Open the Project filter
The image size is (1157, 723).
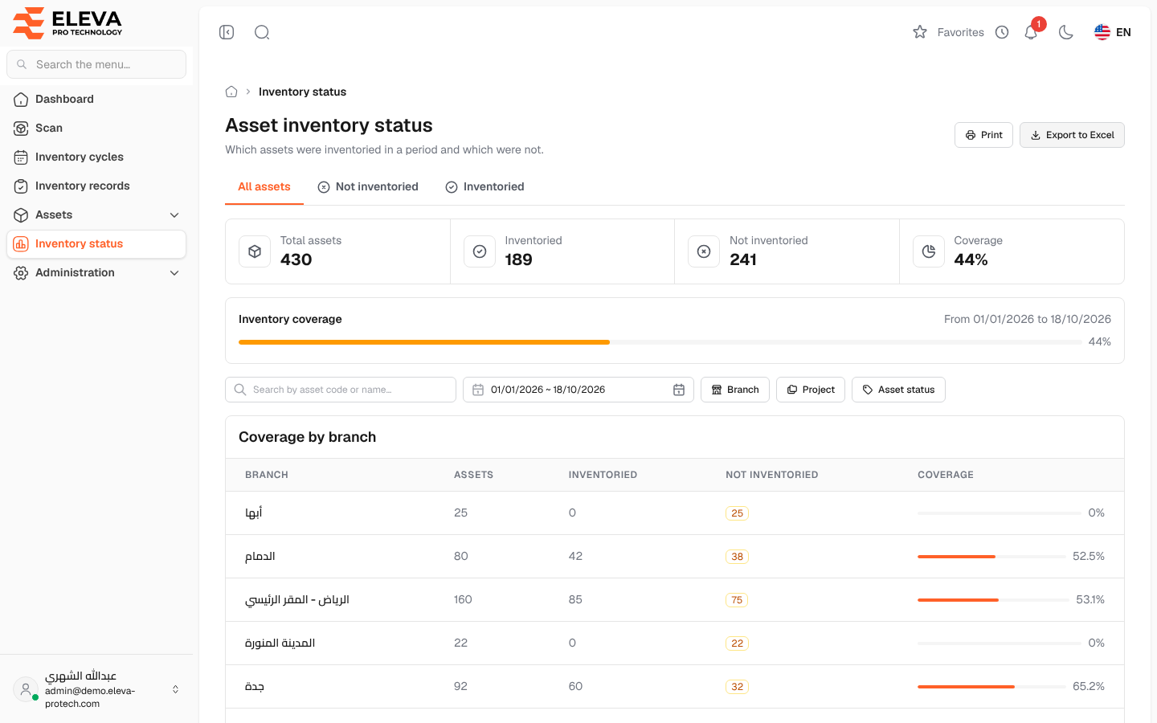(811, 390)
